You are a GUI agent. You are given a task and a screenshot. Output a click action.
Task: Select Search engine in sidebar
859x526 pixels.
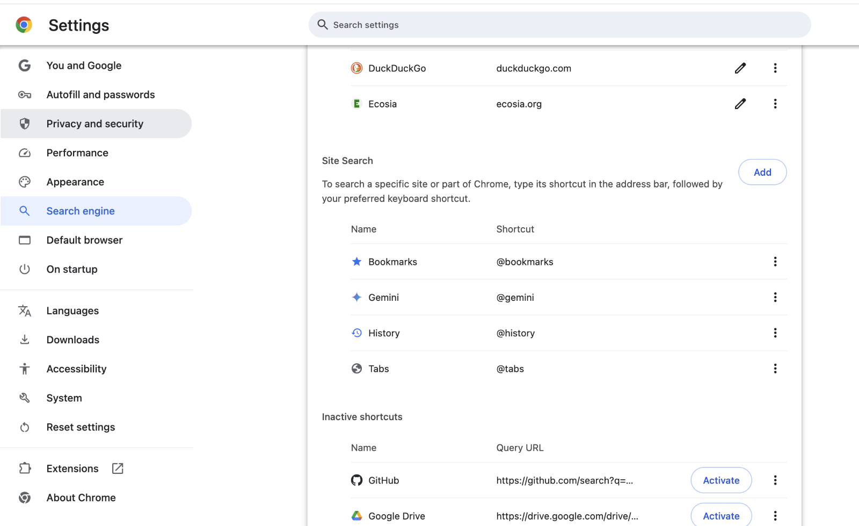pyautogui.click(x=96, y=211)
